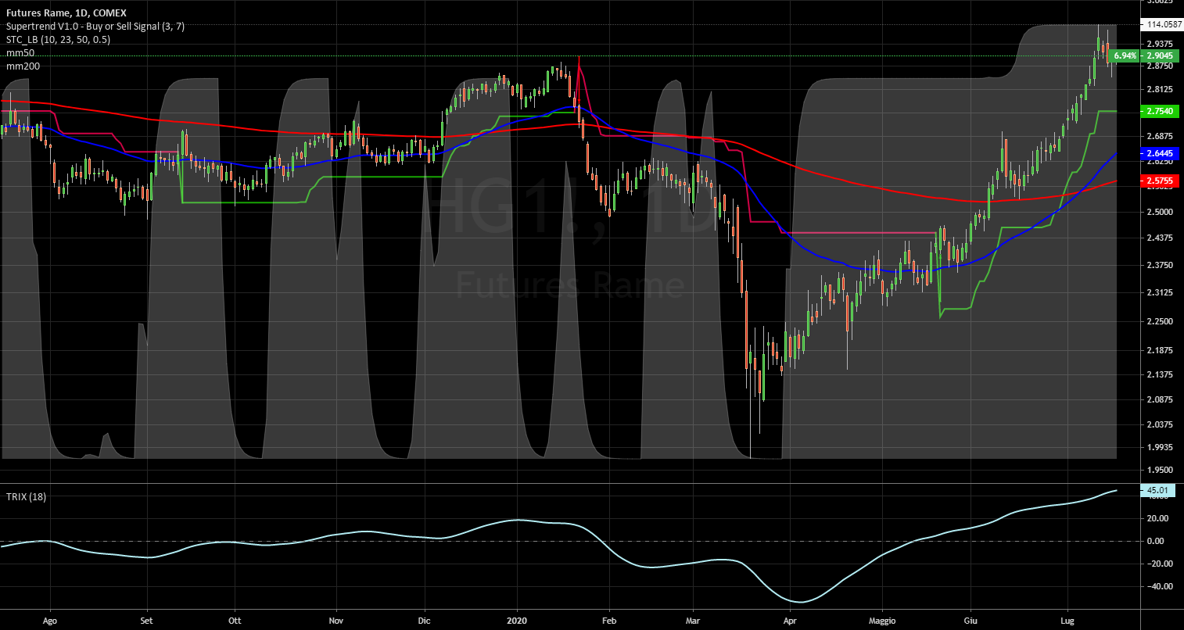Viewport: 1184px width, 630px height.
Task: Select the Supertrend V1.0 indicator legend
Action: point(95,27)
